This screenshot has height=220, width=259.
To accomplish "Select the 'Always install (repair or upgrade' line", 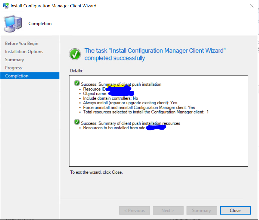I will pos(130,103).
